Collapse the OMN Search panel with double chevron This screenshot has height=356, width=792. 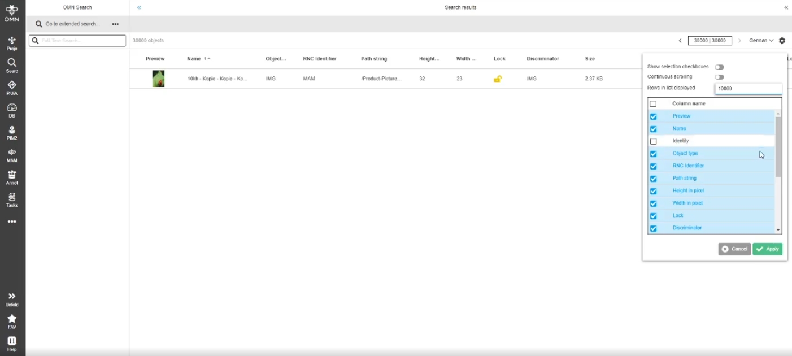click(139, 7)
